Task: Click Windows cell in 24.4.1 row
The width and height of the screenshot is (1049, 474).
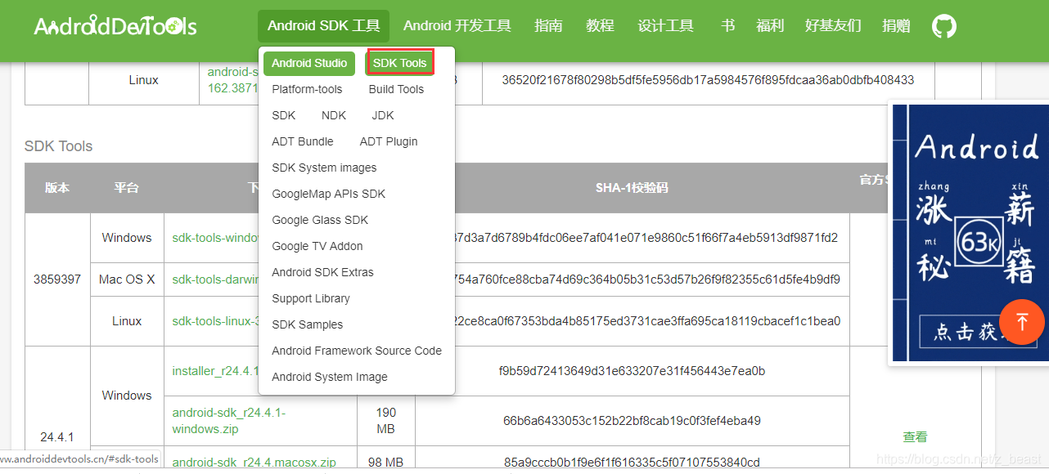Action: (127, 396)
